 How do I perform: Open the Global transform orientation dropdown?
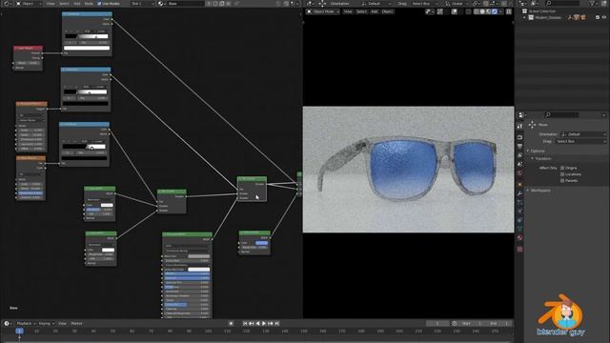pyautogui.click(x=457, y=4)
